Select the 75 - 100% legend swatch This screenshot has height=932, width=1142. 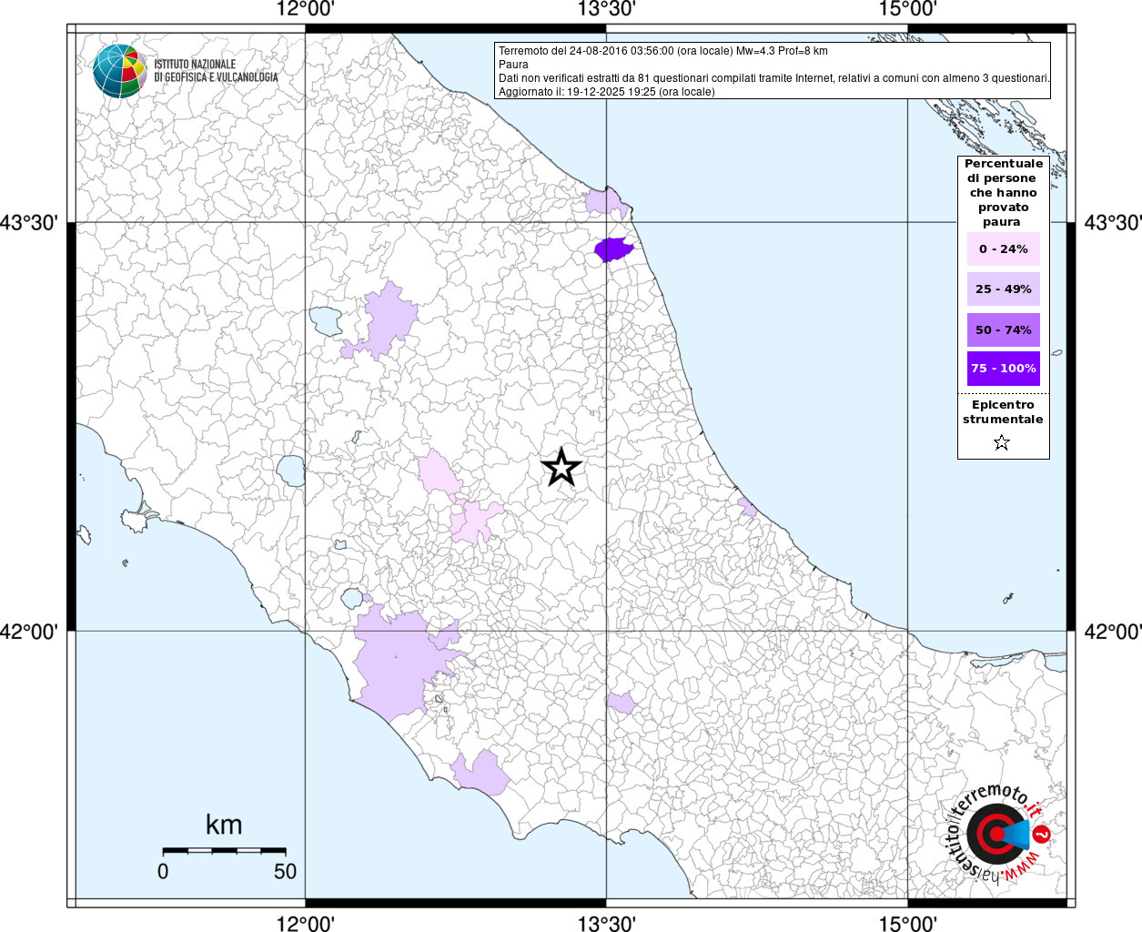click(1003, 369)
